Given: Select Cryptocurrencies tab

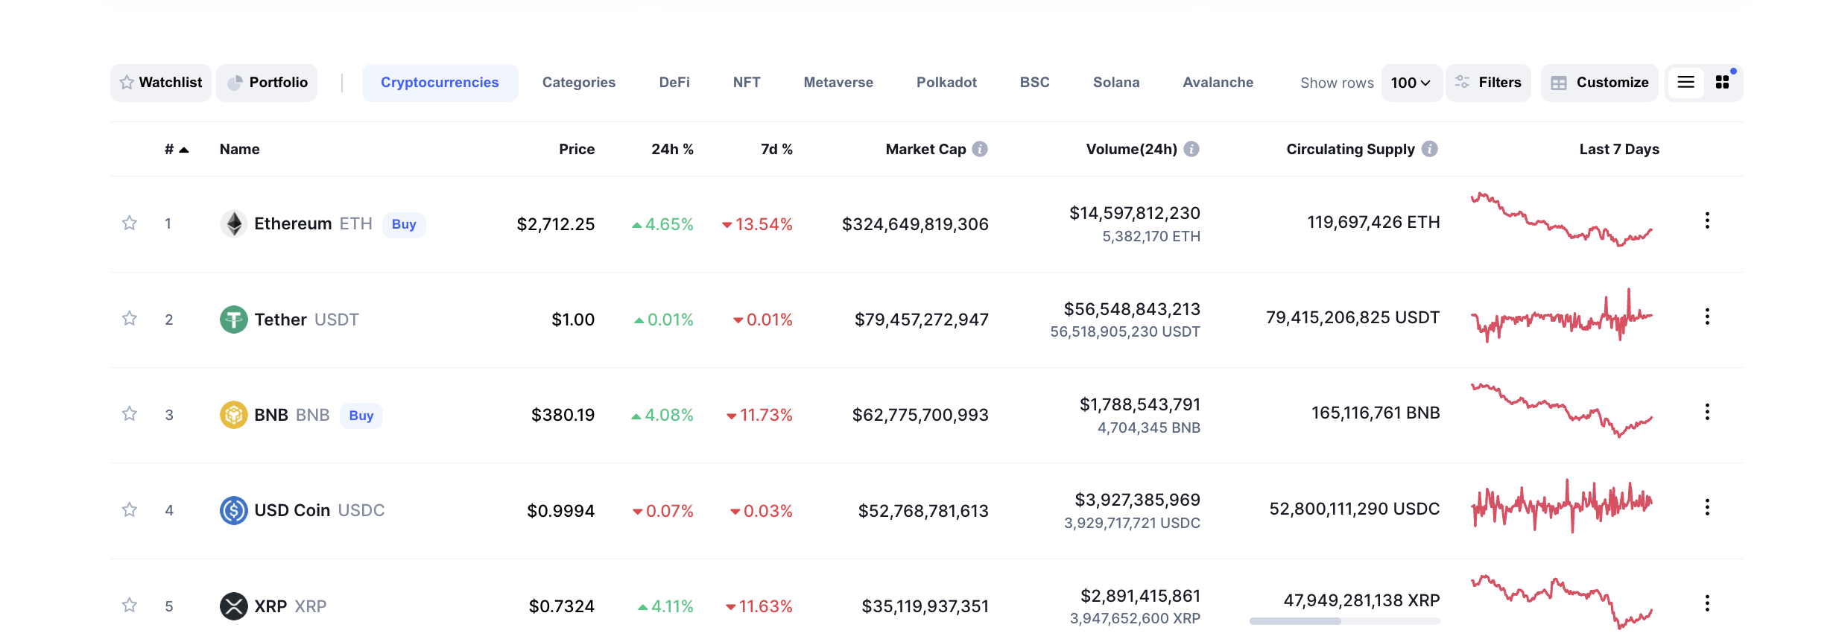Looking at the screenshot, I should coord(440,83).
